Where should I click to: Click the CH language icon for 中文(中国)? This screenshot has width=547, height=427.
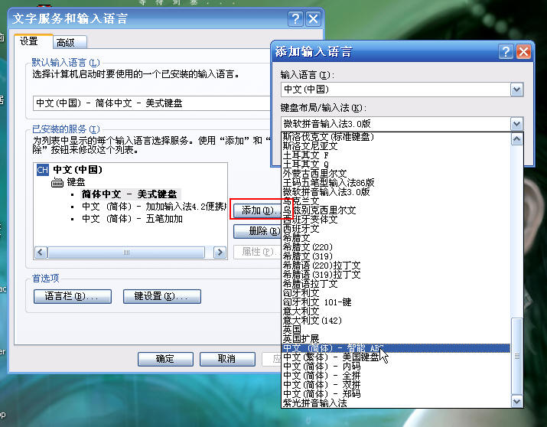(43, 170)
